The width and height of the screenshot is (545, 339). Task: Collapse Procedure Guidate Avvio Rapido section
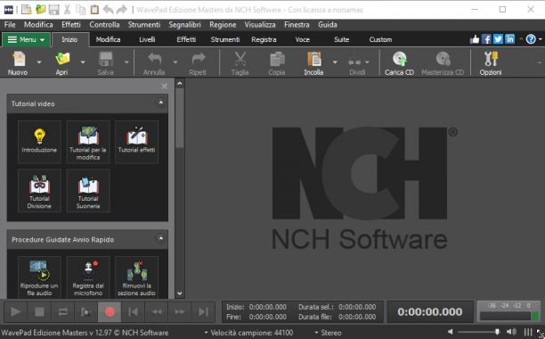click(160, 239)
